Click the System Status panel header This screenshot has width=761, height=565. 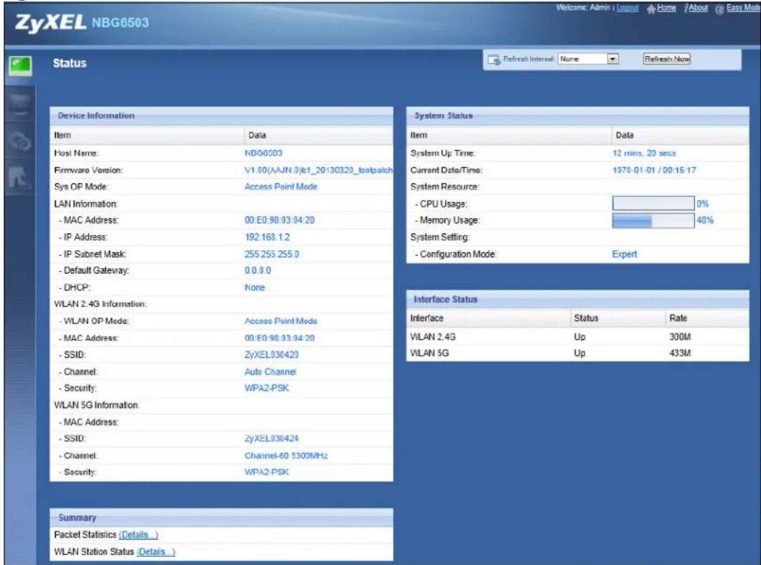point(578,115)
